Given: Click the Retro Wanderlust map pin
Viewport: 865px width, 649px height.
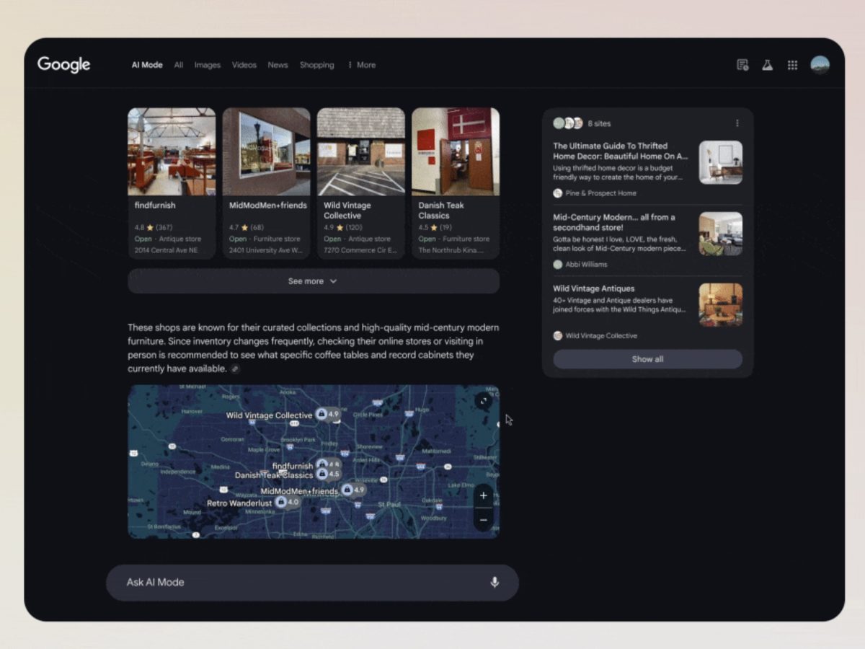Looking at the screenshot, I should [x=287, y=502].
